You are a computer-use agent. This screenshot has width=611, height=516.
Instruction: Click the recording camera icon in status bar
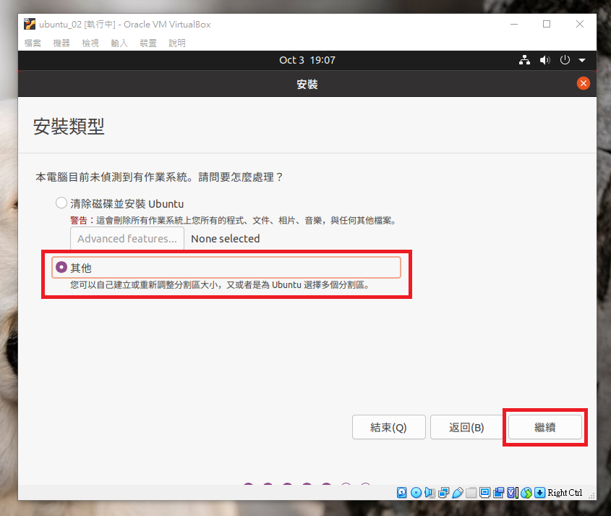498,493
